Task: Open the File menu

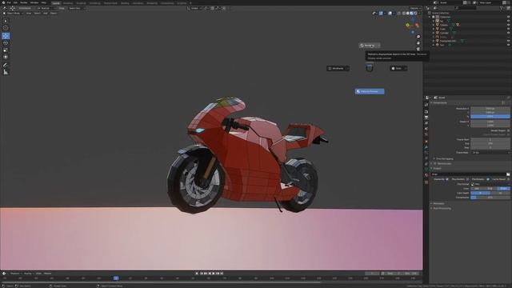Action: pyautogui.click(x=9, y=2)
